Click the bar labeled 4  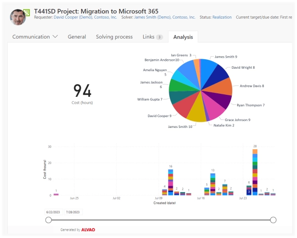tap(165, 192)
